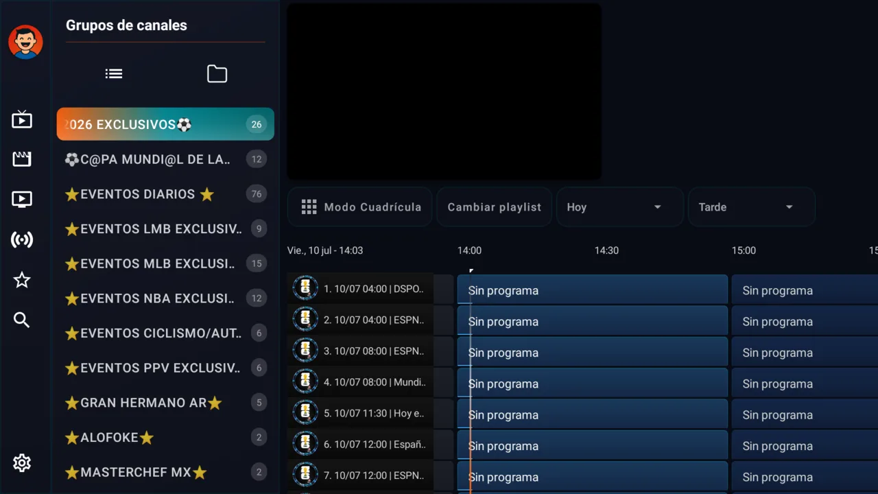Click logo of channel 6 Españ
878x494 pixels.
click(305, 444)
